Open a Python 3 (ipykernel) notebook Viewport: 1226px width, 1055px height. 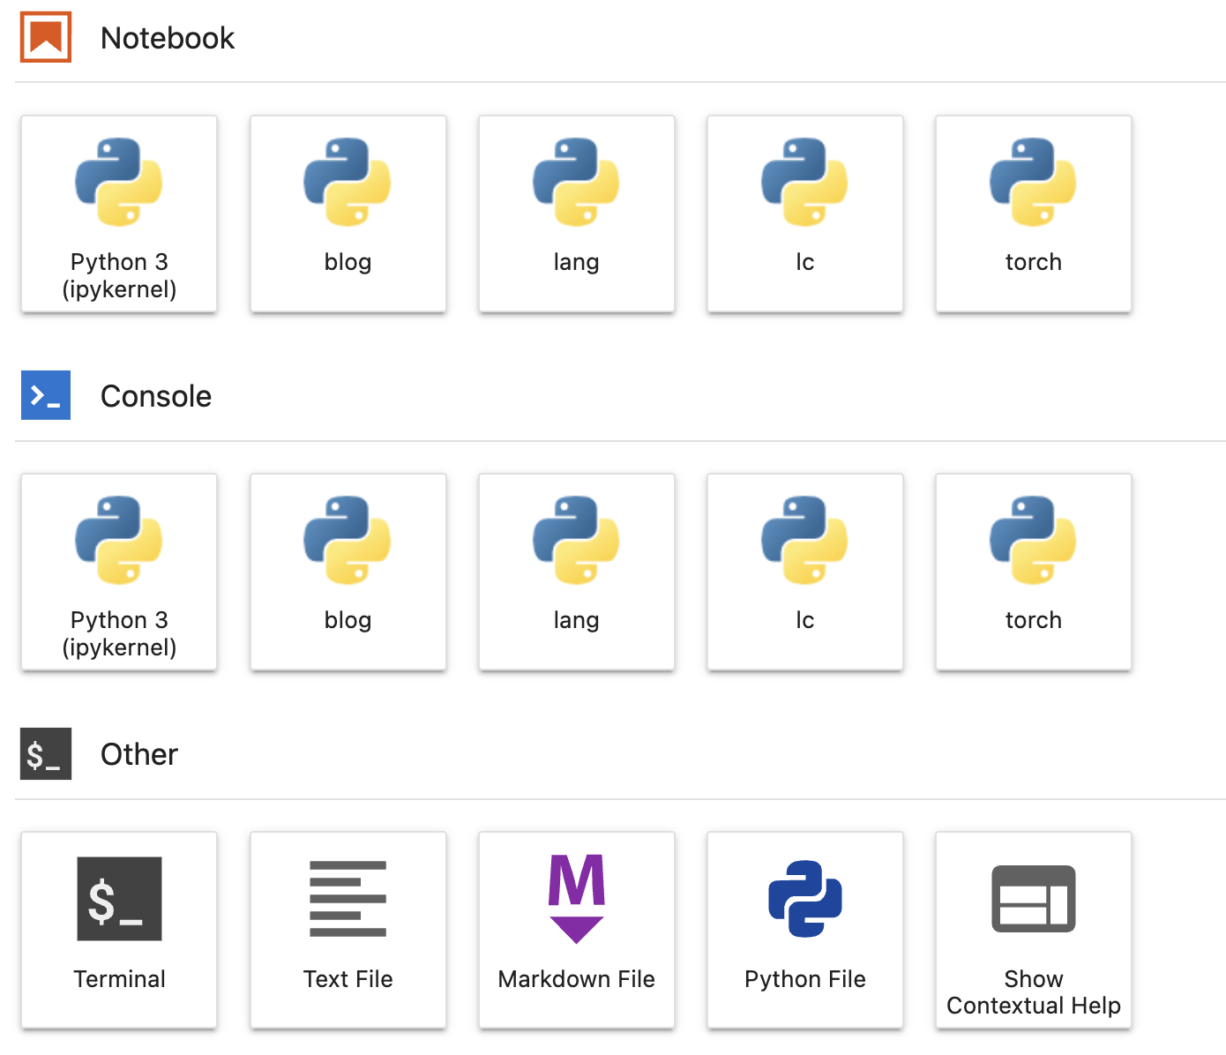click(x=119, y=213)
